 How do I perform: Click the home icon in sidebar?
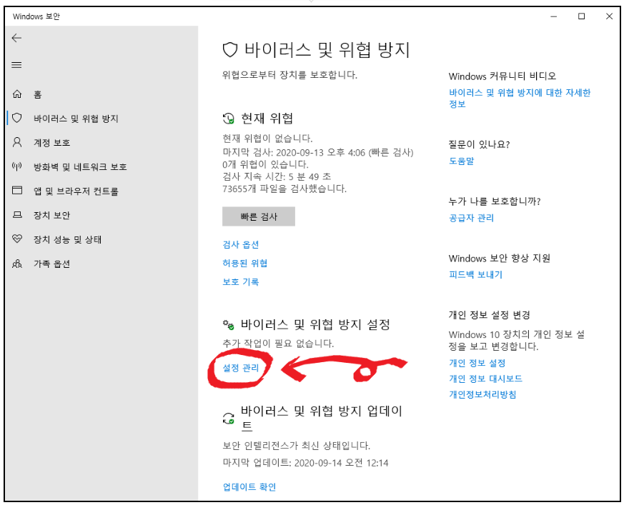17,94
